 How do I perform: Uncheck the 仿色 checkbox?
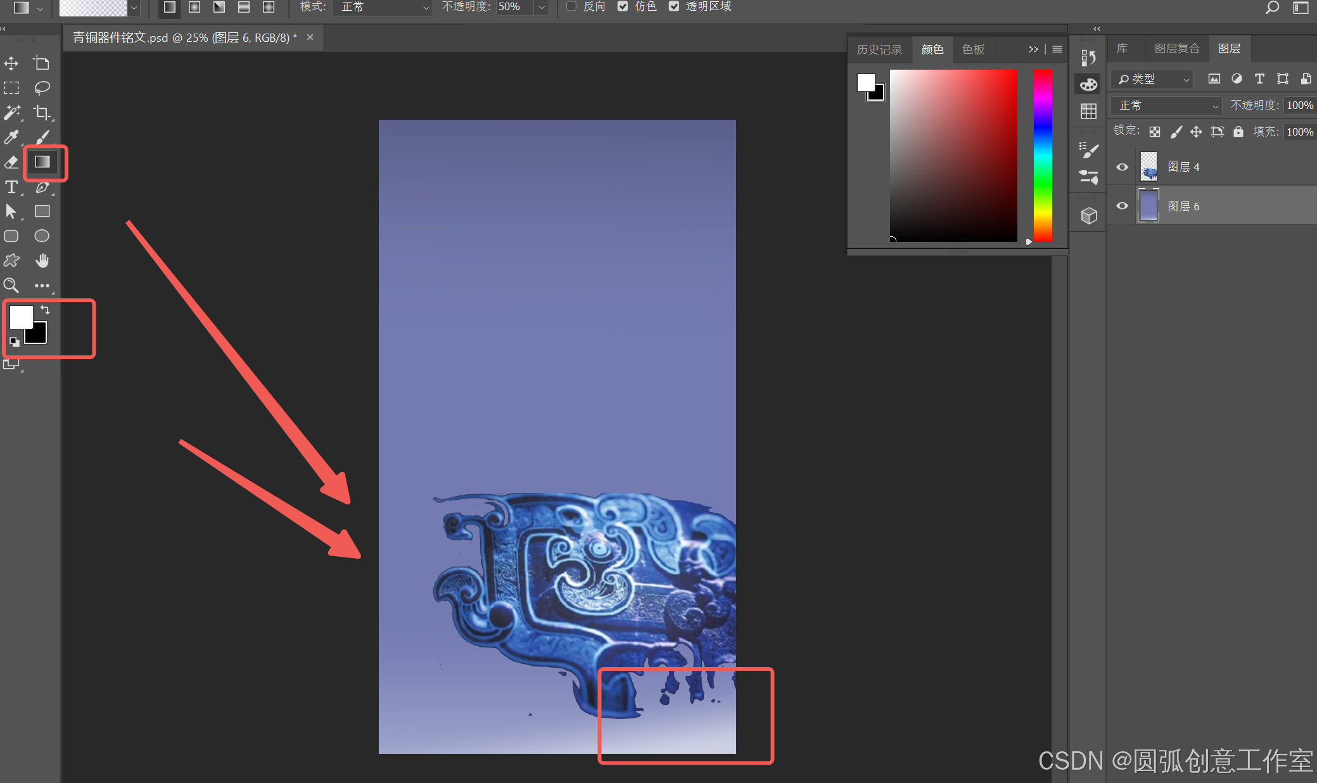[623, 6]
